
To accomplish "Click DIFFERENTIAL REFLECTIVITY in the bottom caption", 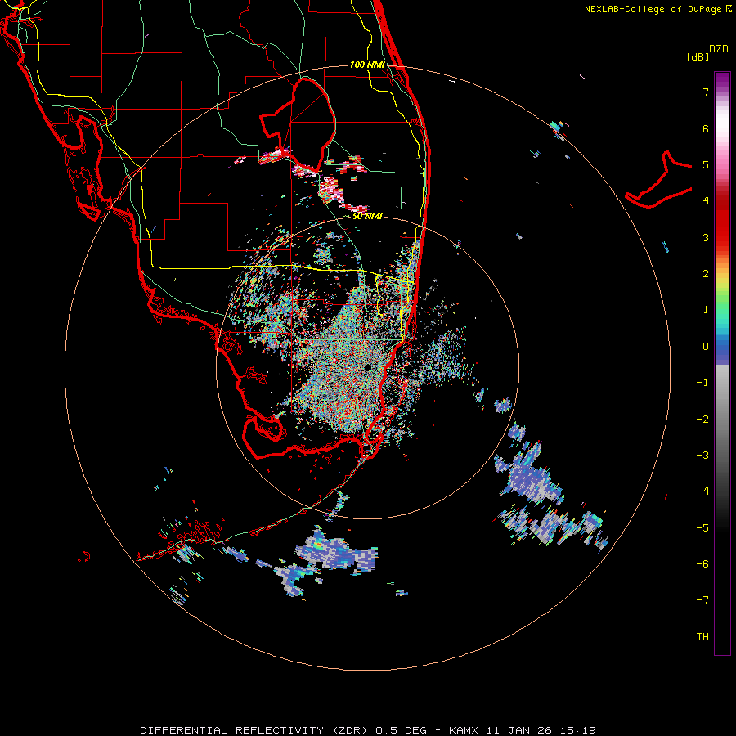I will (232, 730).
